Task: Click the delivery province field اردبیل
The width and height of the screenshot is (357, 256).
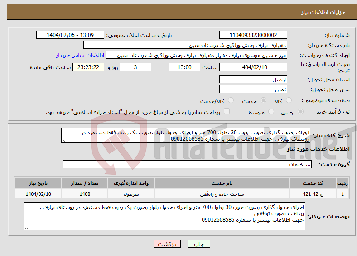Action: point(253,79)
